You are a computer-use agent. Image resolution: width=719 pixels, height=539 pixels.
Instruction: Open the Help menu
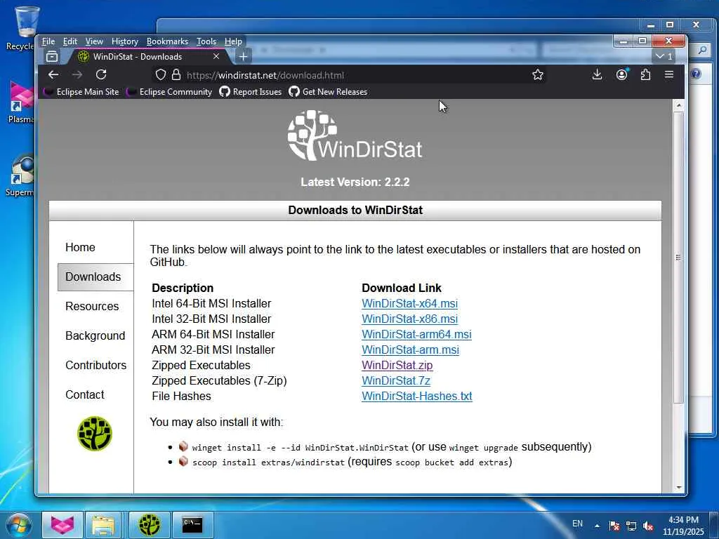(233, 41)
